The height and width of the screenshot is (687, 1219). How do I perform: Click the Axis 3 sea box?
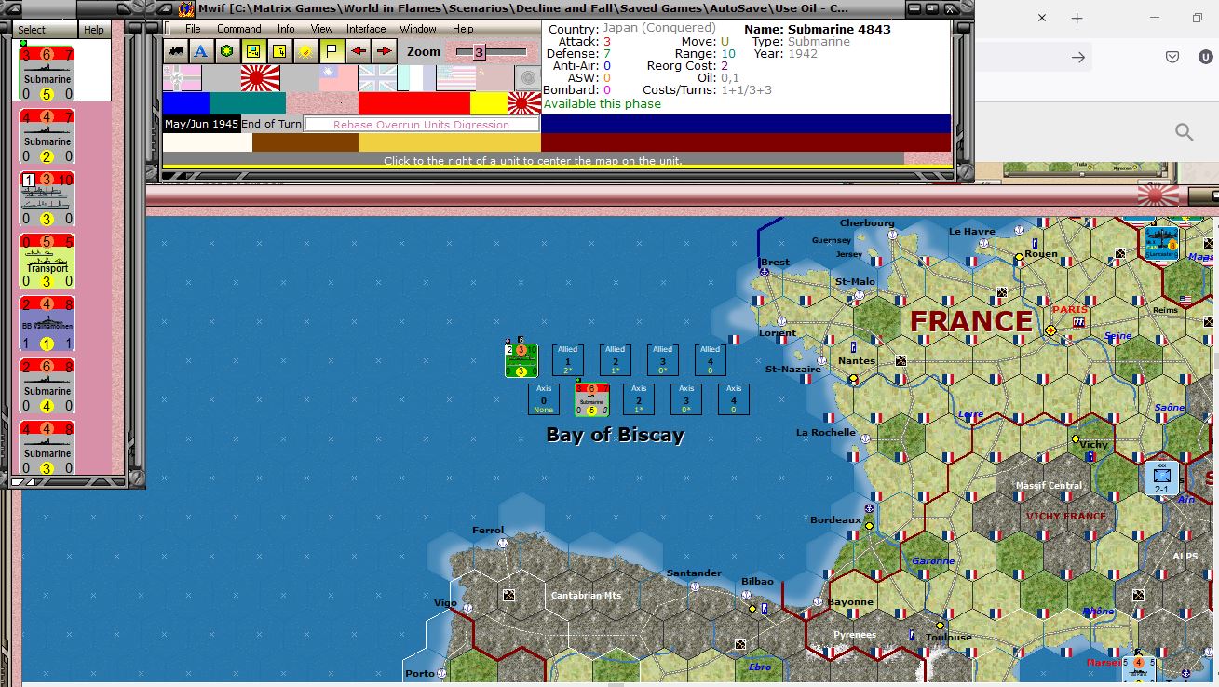click(x=686, y=399)
